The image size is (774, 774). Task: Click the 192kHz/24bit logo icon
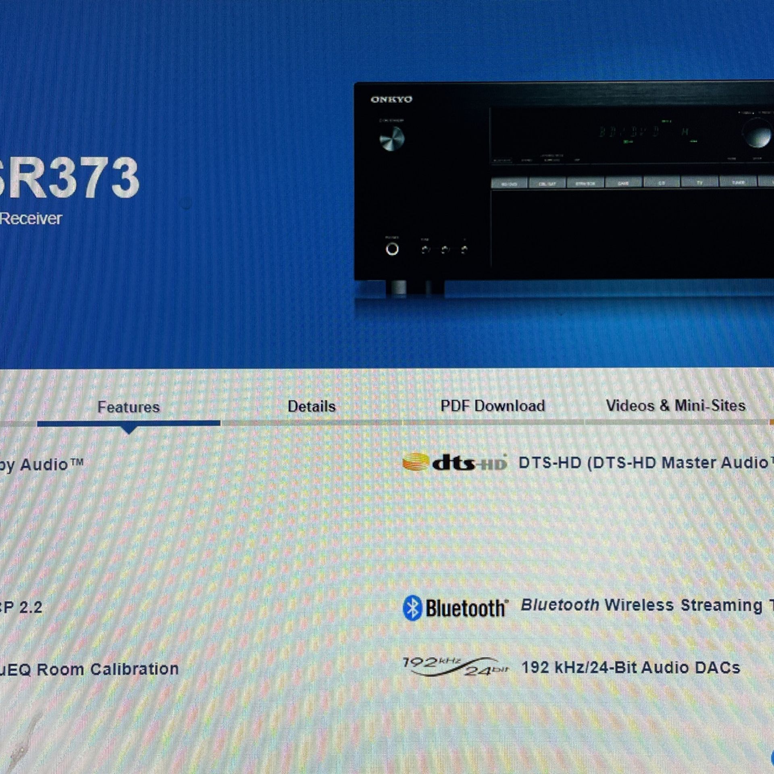point(456,667)
